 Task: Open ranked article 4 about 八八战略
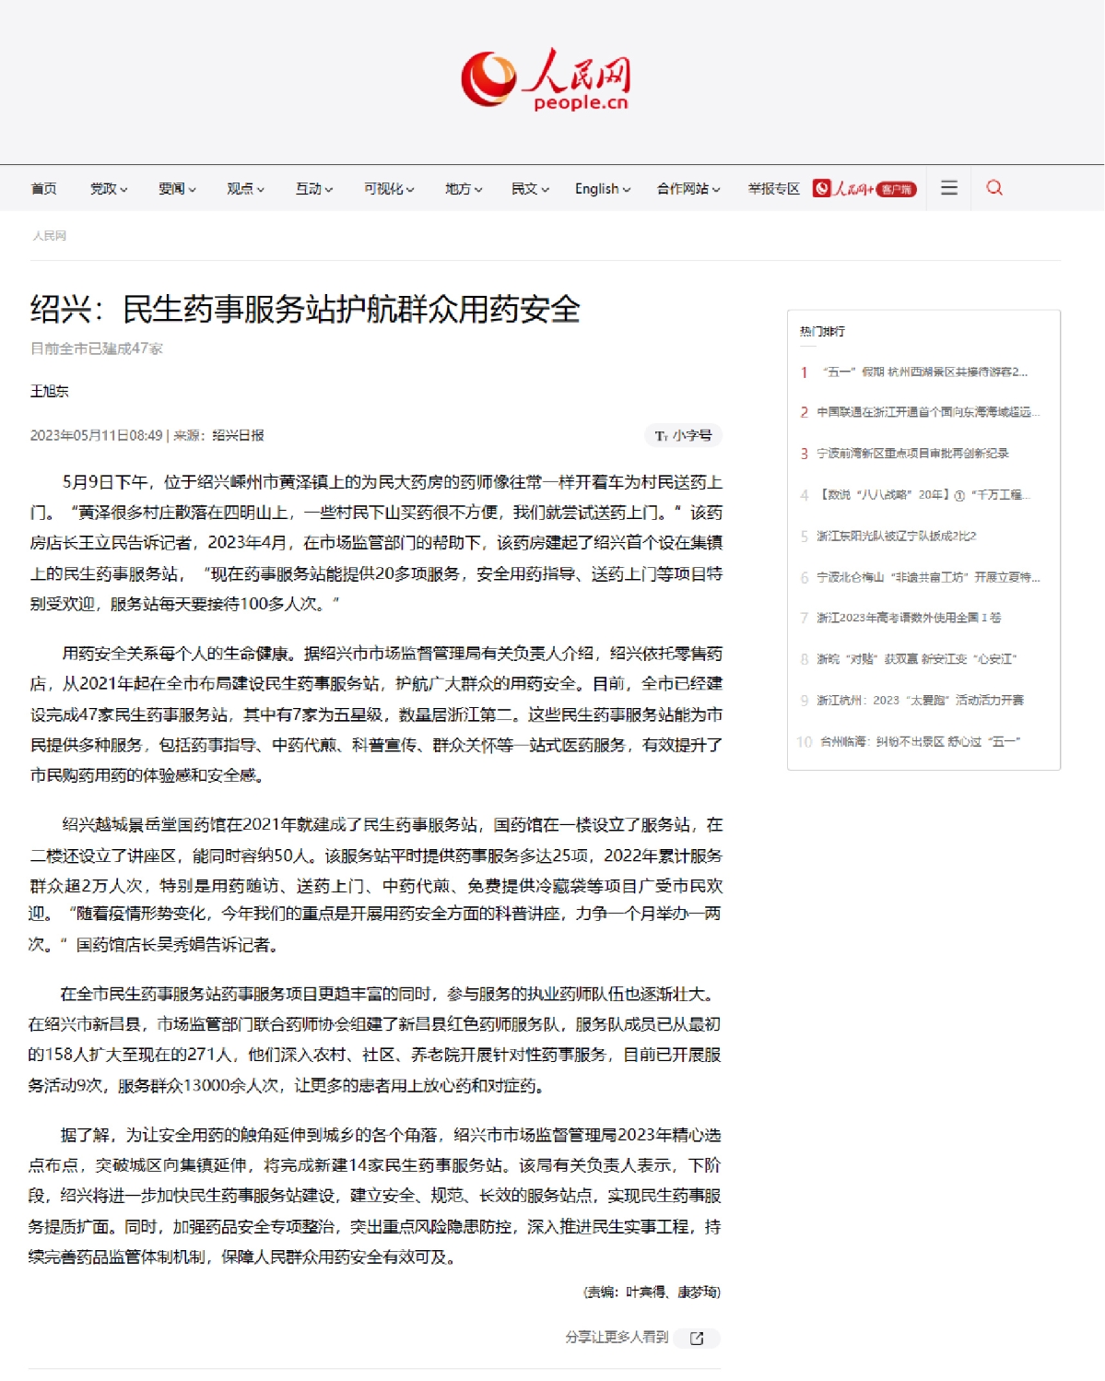click(x=923, y=495)
